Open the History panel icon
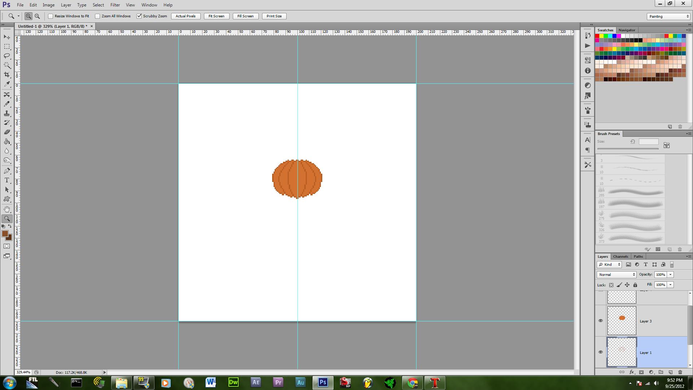Viewport: 693px width, 390px height. (588, 36)
